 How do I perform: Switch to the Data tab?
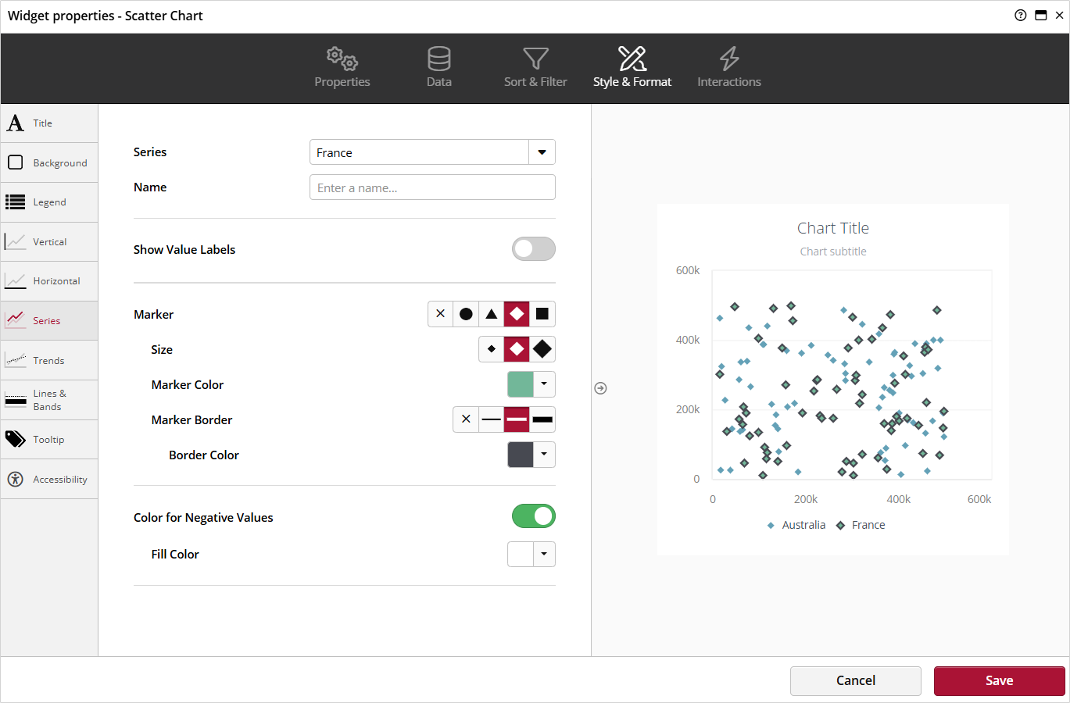(x=439, y=67)
